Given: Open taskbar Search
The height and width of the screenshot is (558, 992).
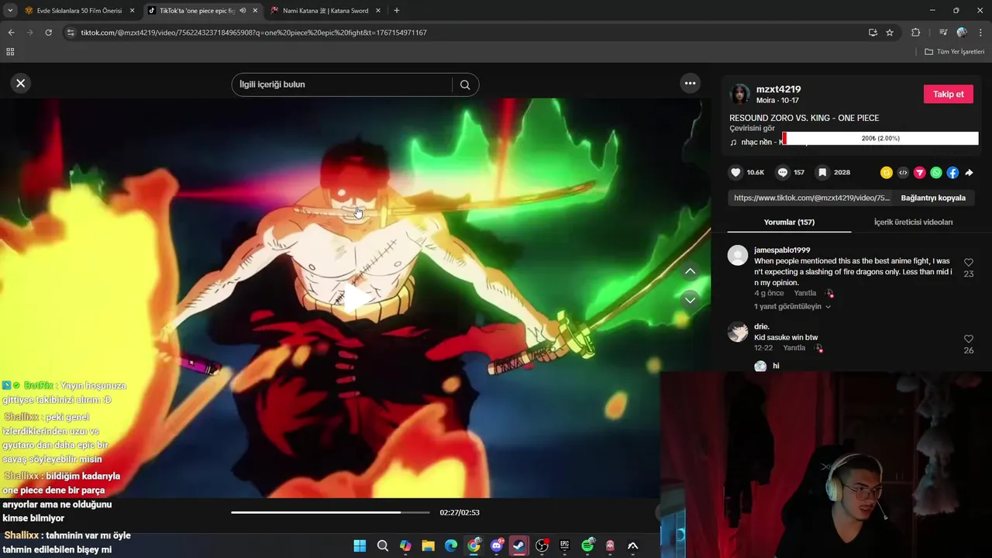Looking at the screenshot, I should tap(382, 546).
